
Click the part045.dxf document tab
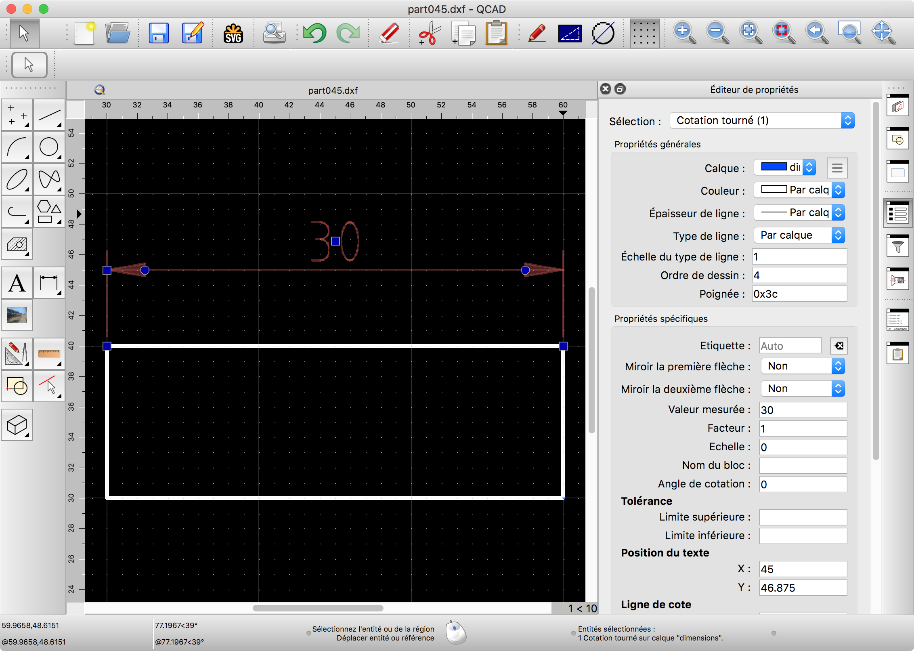tap(333, 90)
